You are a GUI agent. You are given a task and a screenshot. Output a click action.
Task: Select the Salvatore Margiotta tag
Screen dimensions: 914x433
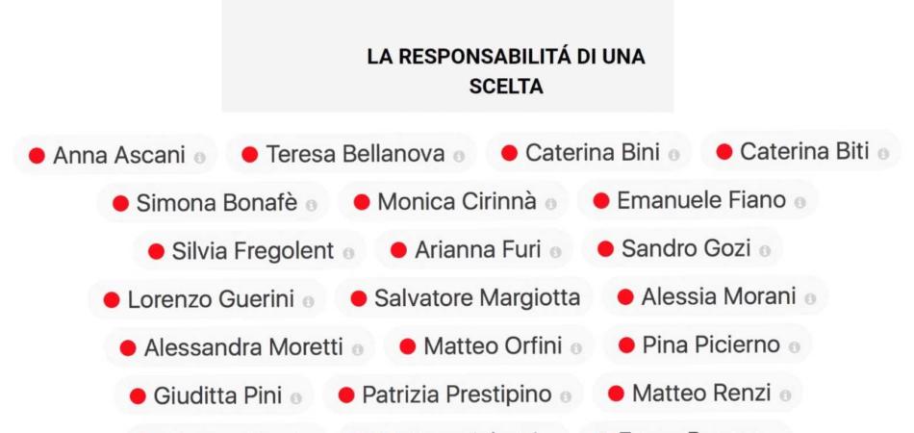[x=464, y=297]
